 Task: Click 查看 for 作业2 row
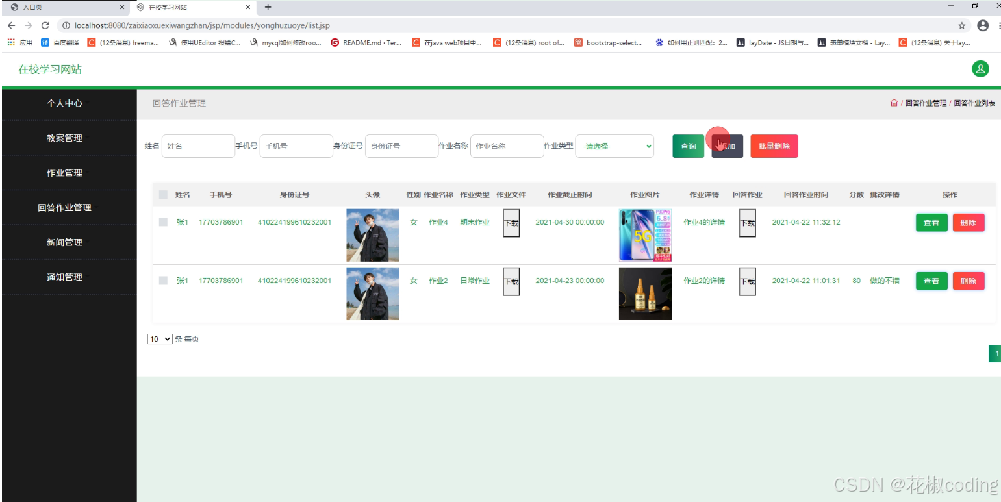coord(931,281)
